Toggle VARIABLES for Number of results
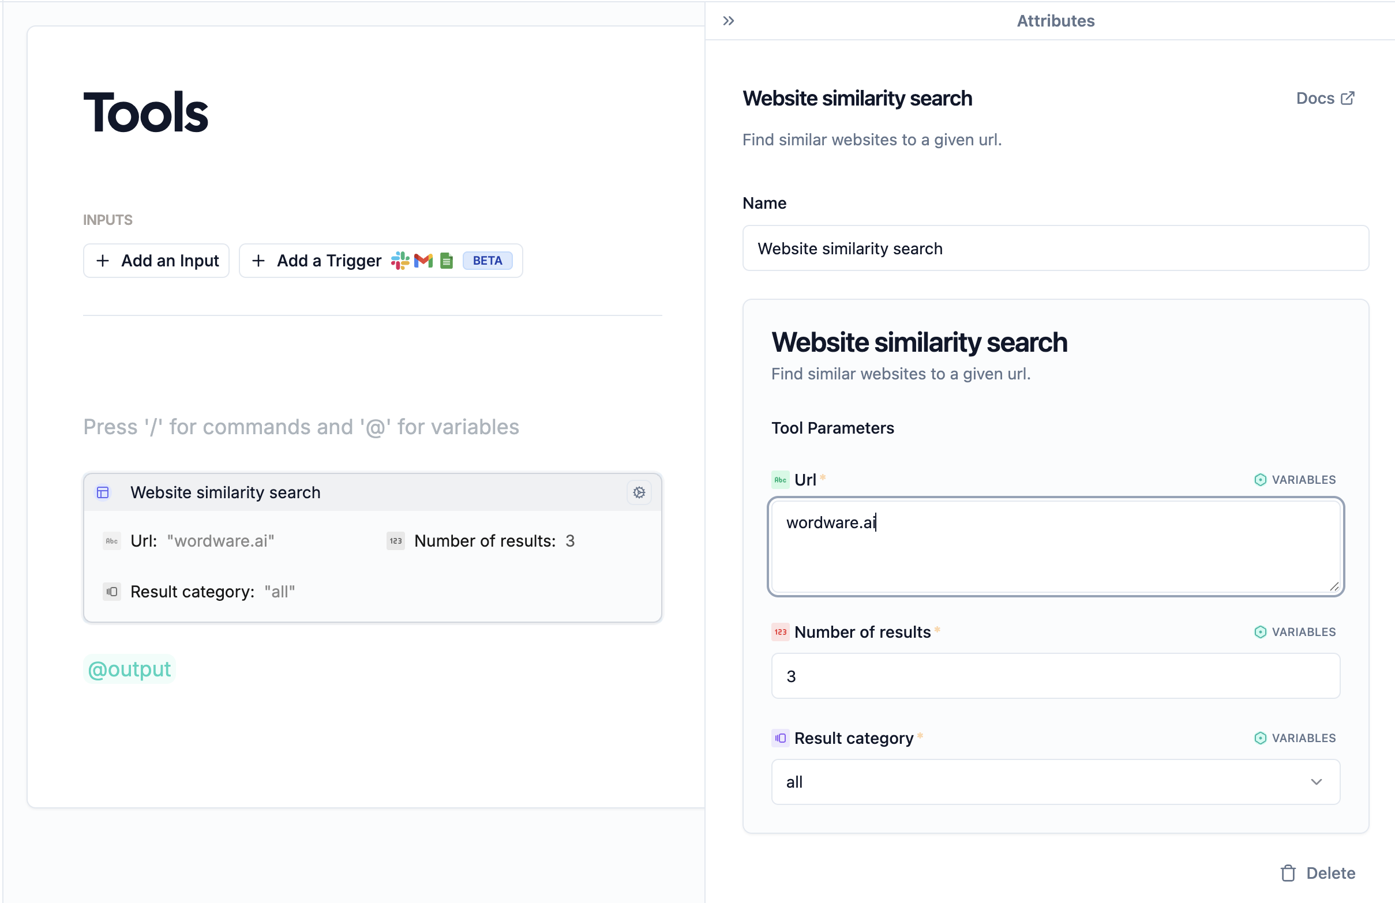This screenshot has width=1395, height=903. (1295, 631)
